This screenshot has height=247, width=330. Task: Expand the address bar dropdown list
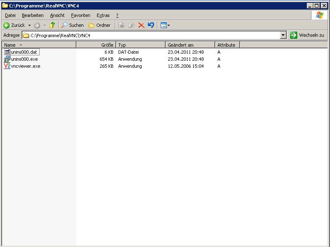click(x=283, y=36)
